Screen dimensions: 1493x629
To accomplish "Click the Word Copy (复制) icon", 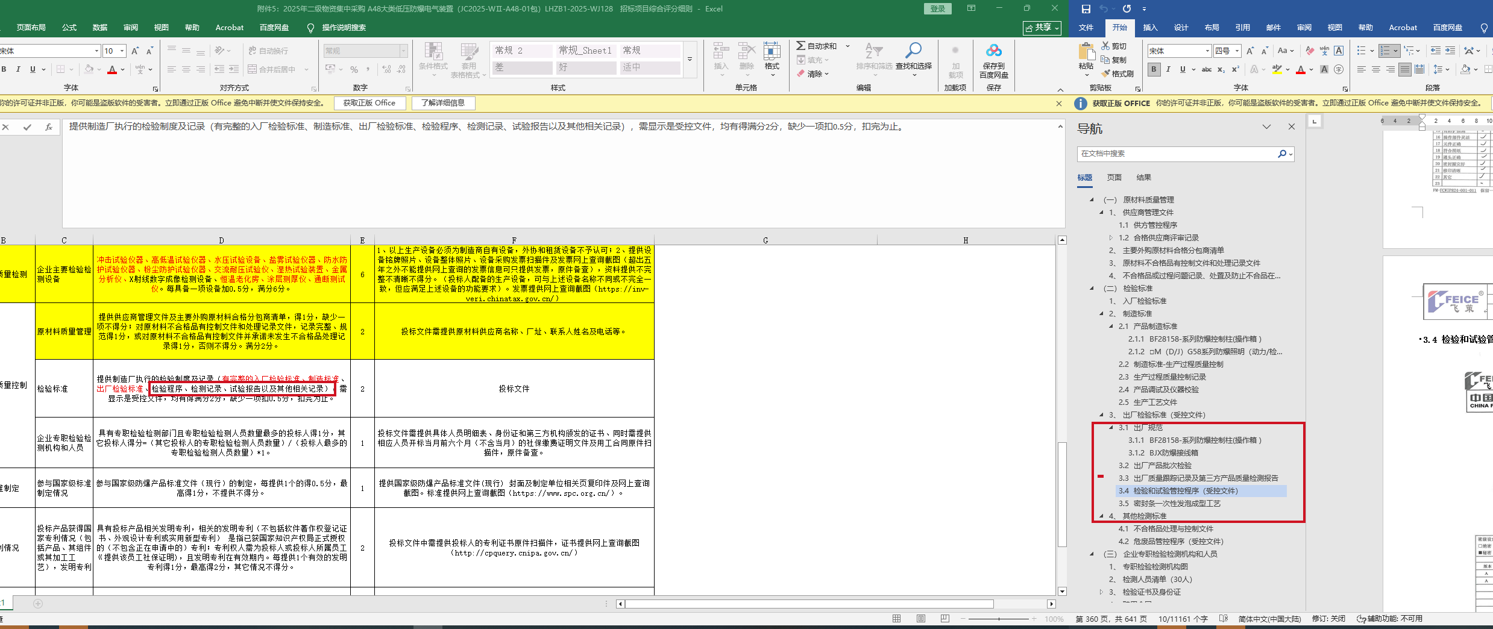I will (x=1105, y=60).
